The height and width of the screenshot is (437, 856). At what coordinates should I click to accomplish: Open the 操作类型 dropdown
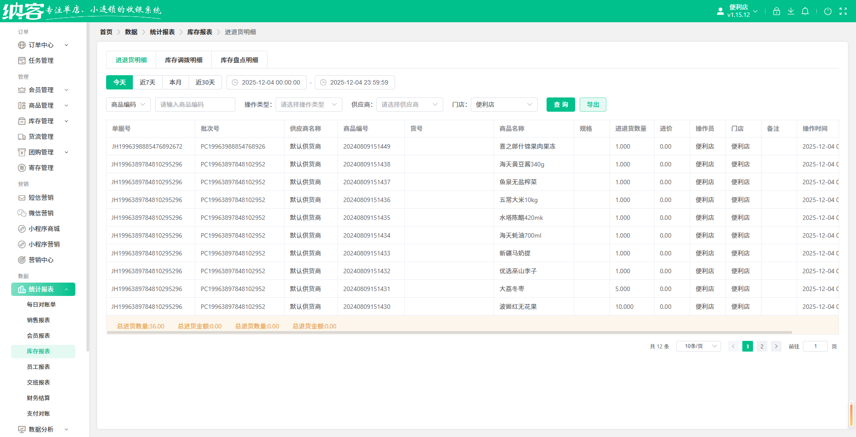click(x=309, y=105)
